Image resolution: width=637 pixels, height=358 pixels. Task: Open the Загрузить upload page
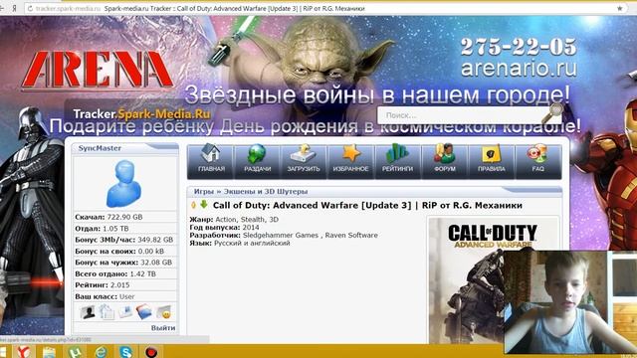[304, 161]
